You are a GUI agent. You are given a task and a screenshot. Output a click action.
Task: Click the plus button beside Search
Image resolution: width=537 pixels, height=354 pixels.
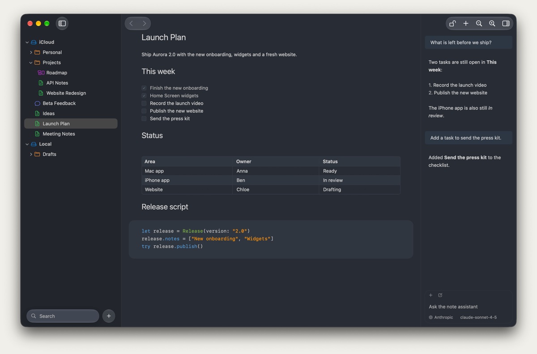[109, 316]
